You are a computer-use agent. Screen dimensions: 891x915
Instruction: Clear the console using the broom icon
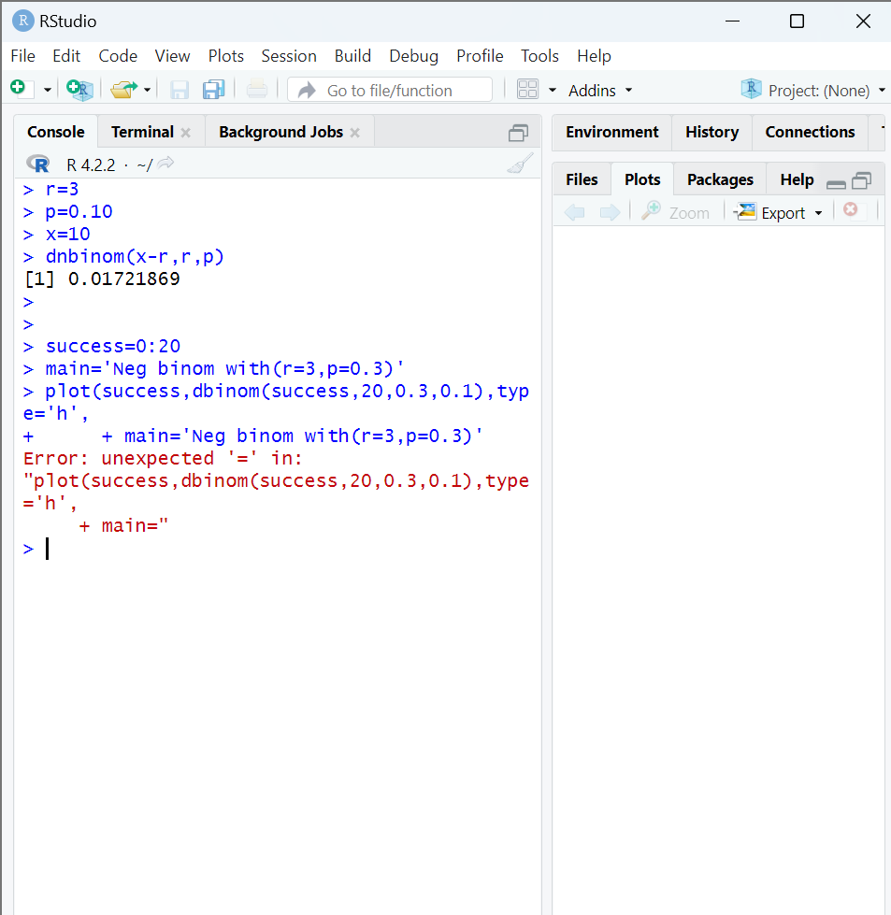click(520, 163)
